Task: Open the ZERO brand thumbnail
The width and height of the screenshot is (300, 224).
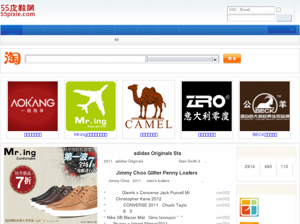Action: click(207, 106)
